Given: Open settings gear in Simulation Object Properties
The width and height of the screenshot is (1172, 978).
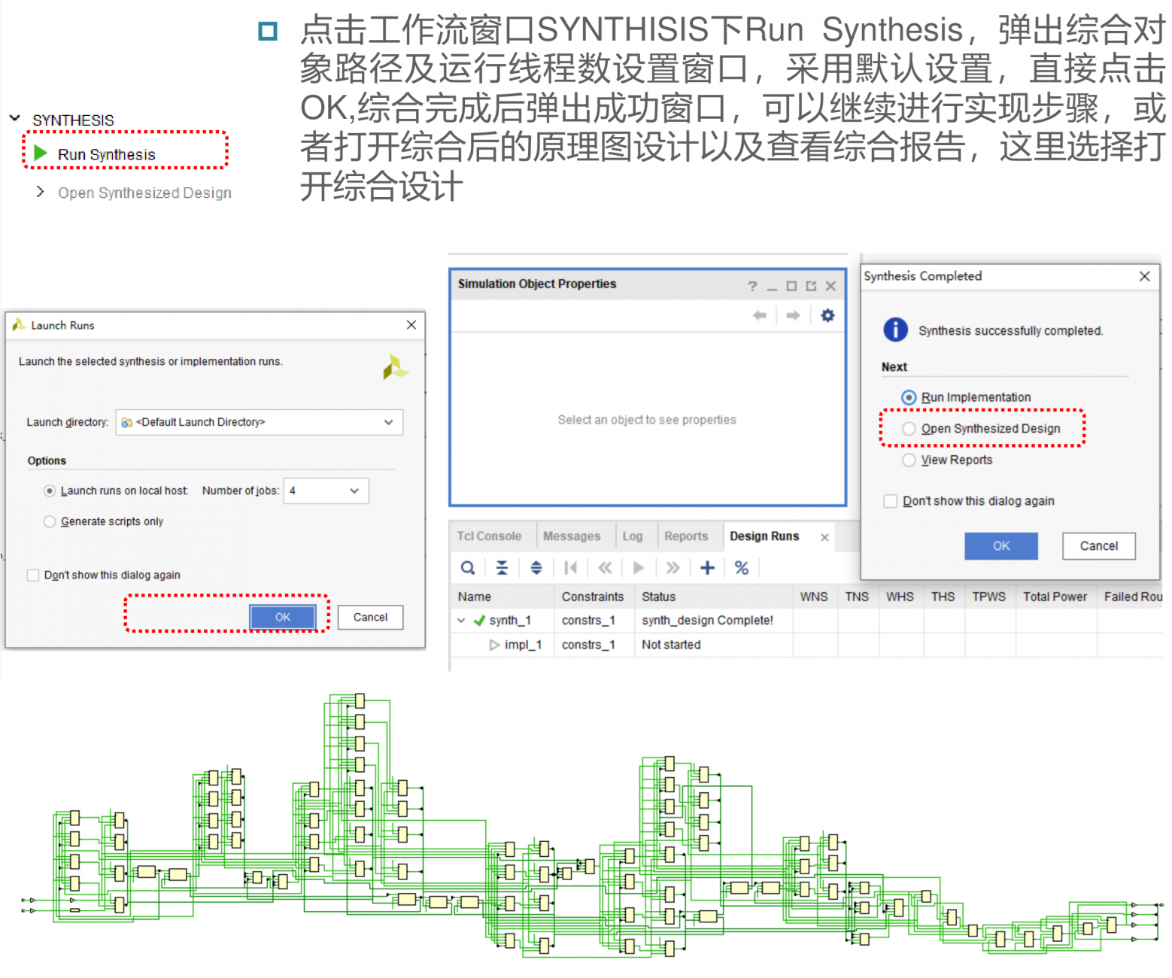Looking at the screenshot, I should (827, 315).
